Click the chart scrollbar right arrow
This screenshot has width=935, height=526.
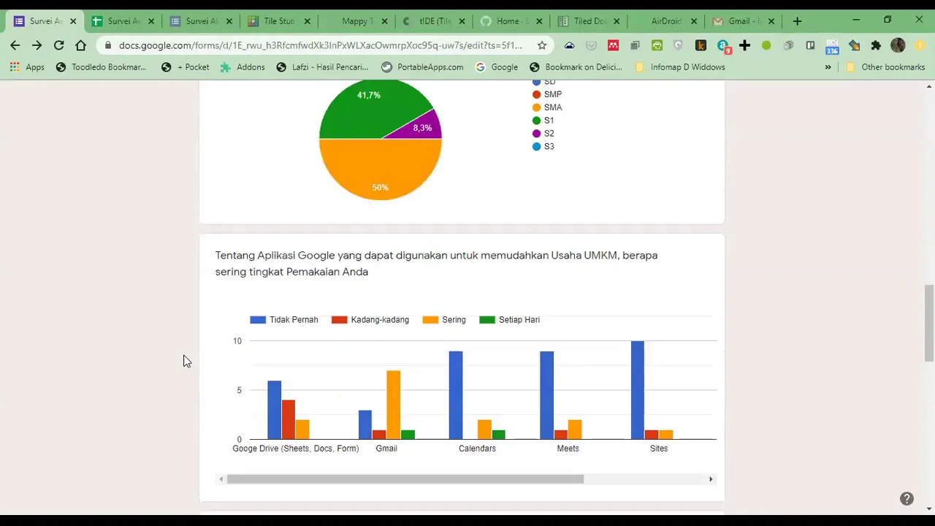(x=711, y=479)
